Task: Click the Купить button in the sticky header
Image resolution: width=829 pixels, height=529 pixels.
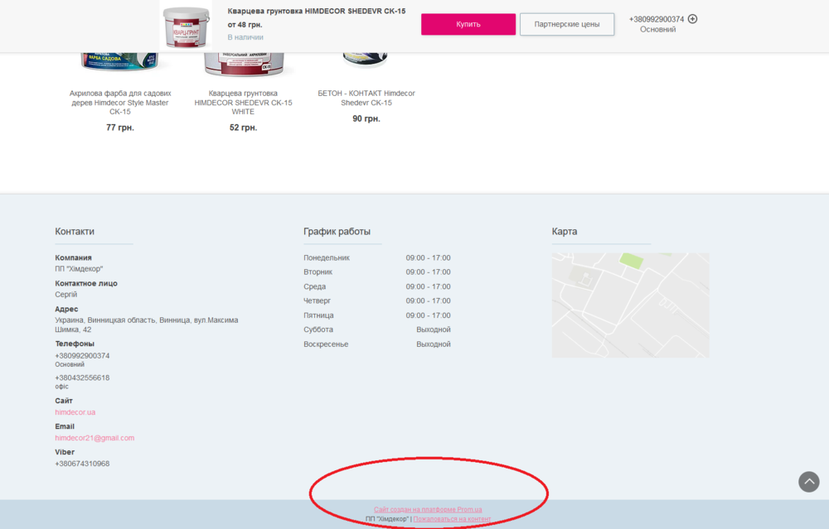Action: coord(468,24)
